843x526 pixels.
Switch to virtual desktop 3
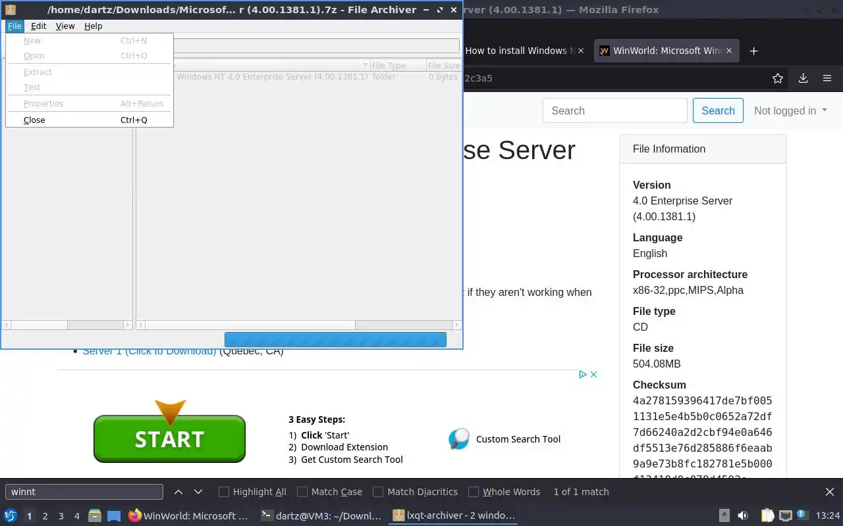tap(61, 516)
